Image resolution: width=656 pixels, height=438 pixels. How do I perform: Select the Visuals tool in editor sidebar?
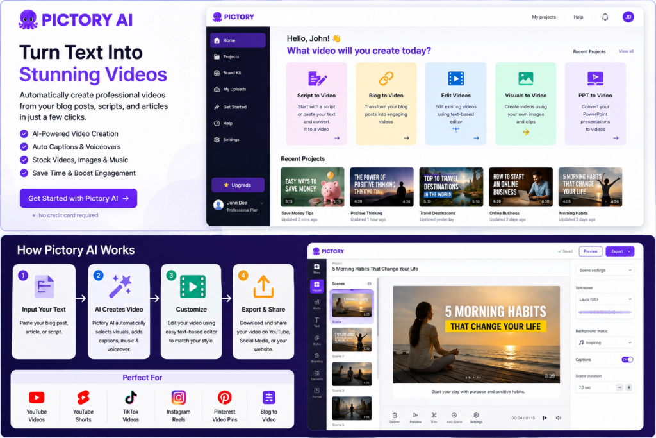[316, 286]
